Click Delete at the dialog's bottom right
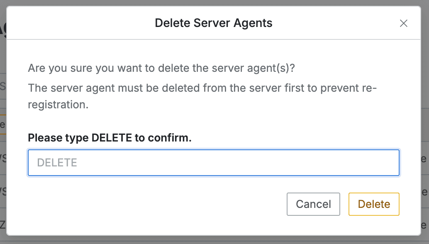Viewport: 429px width, 244px height. (374, 204)
